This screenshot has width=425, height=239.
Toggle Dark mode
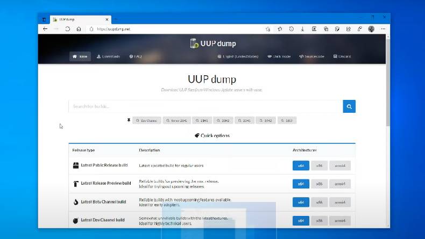(x=279, y=56)
